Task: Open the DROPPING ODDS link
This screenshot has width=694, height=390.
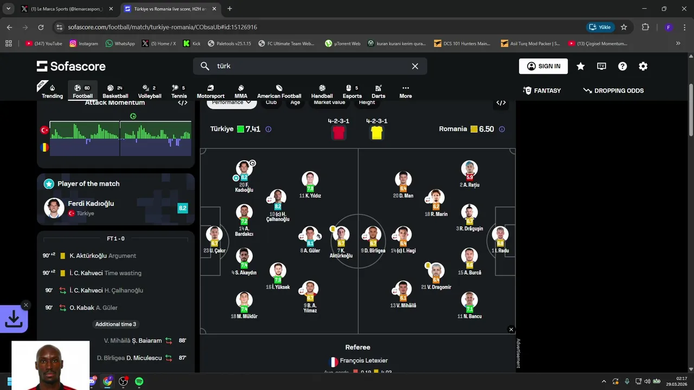Action: coord(613,90)
